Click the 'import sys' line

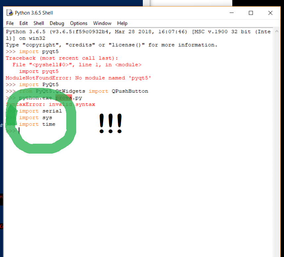(35, 118)
